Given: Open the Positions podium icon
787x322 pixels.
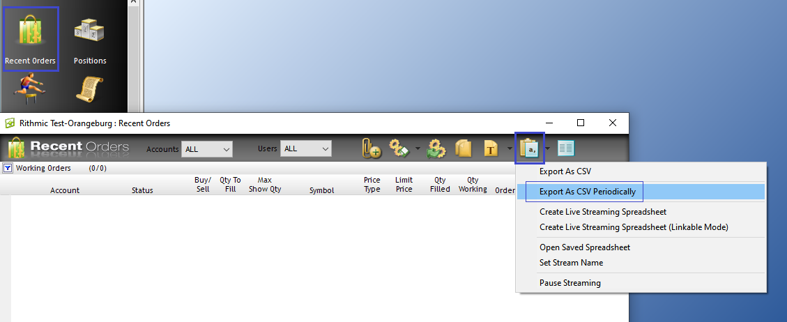Looking at the screenshot, I should (x=89, y=30).
